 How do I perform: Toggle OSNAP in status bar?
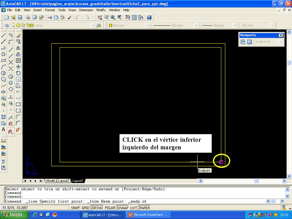[123, 208]
